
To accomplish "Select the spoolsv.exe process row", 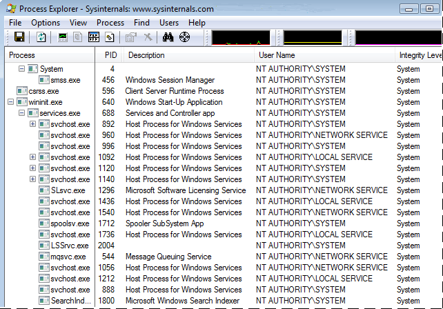I will tap(70, 223).
